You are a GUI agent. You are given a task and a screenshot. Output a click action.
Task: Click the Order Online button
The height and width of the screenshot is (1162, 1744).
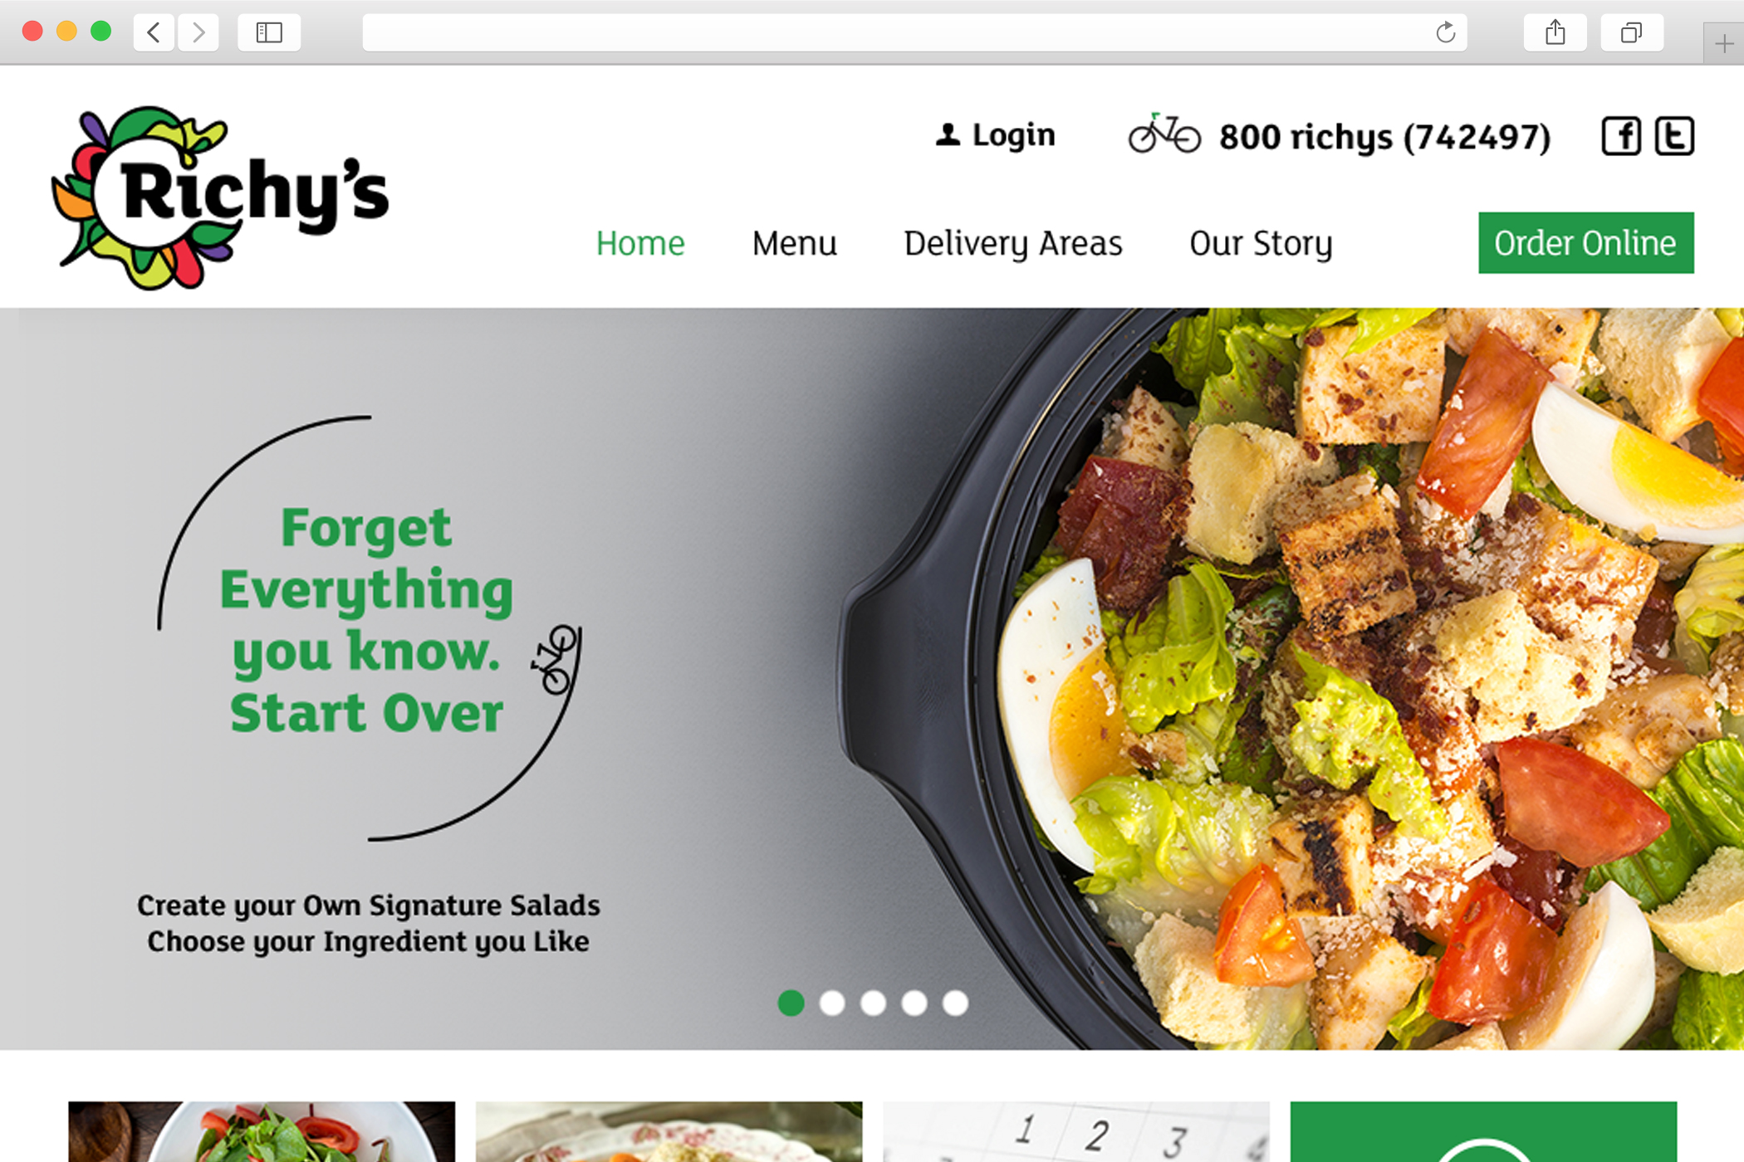click(1586, 242)
